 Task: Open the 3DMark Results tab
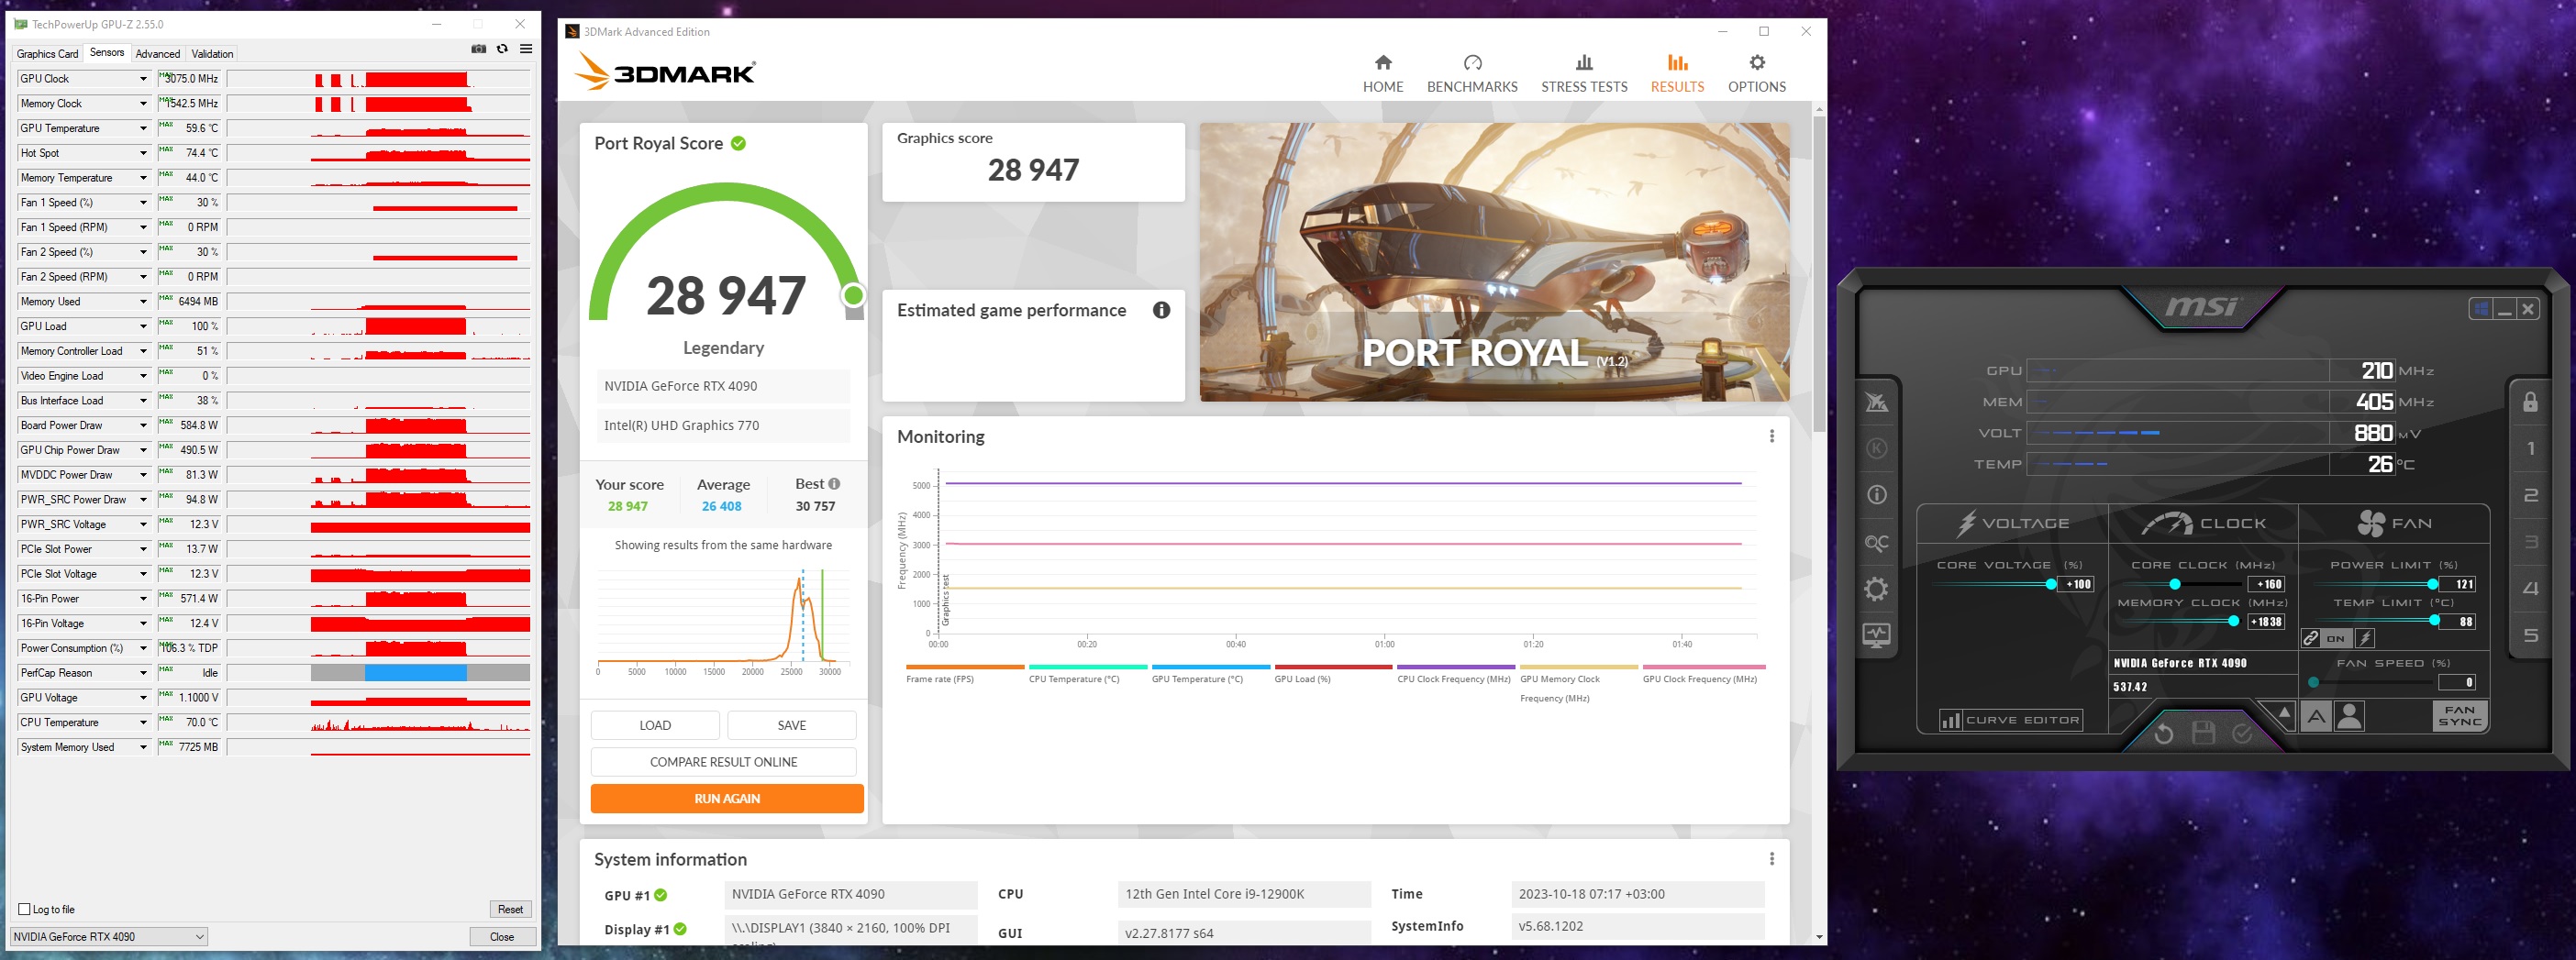(1677, 74)
